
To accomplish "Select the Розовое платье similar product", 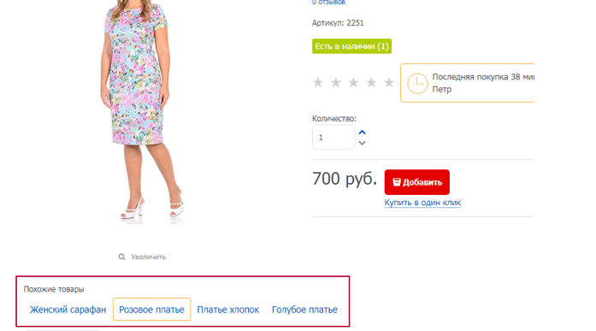I will (x=151, y=310).
